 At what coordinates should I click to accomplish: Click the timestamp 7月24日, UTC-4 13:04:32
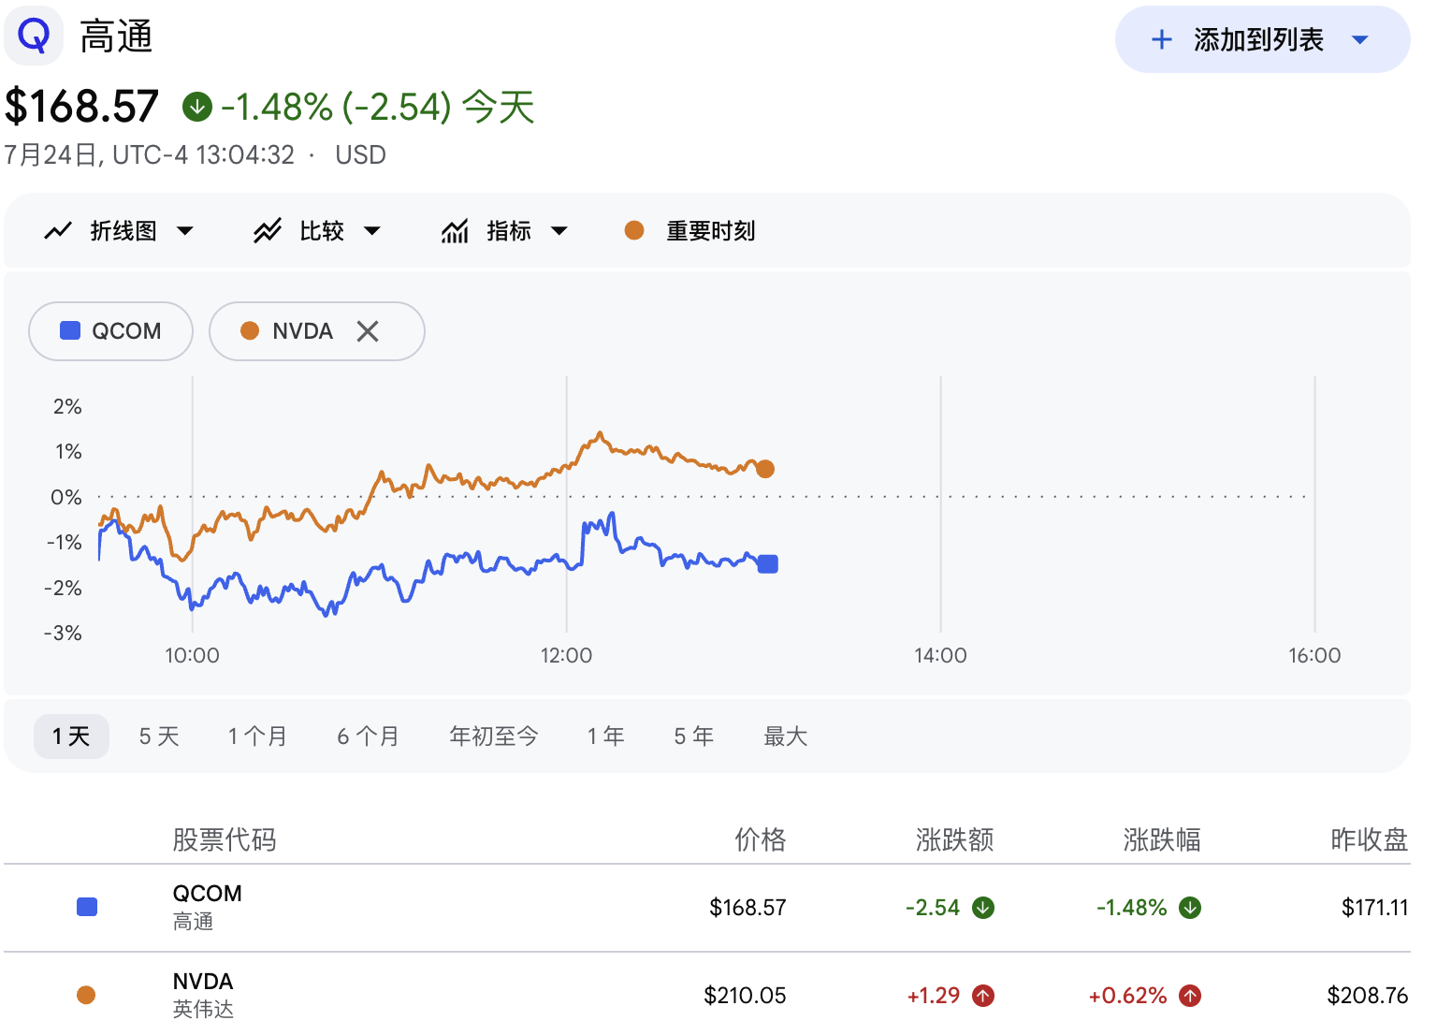[x=150, y=154]
